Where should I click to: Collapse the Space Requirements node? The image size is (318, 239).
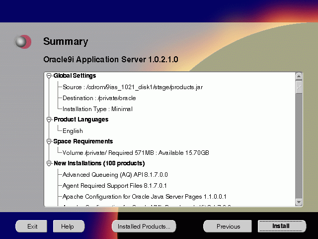[x=49, y=141]
